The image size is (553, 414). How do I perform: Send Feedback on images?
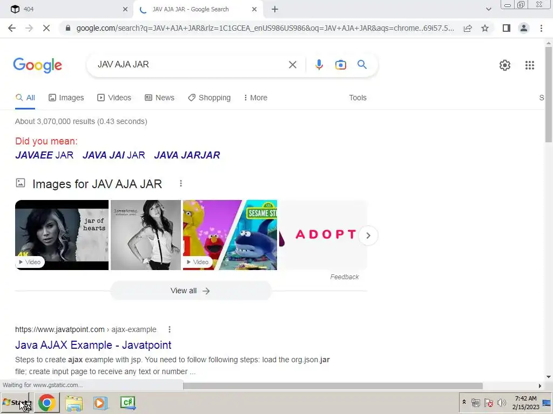[344, 277]
